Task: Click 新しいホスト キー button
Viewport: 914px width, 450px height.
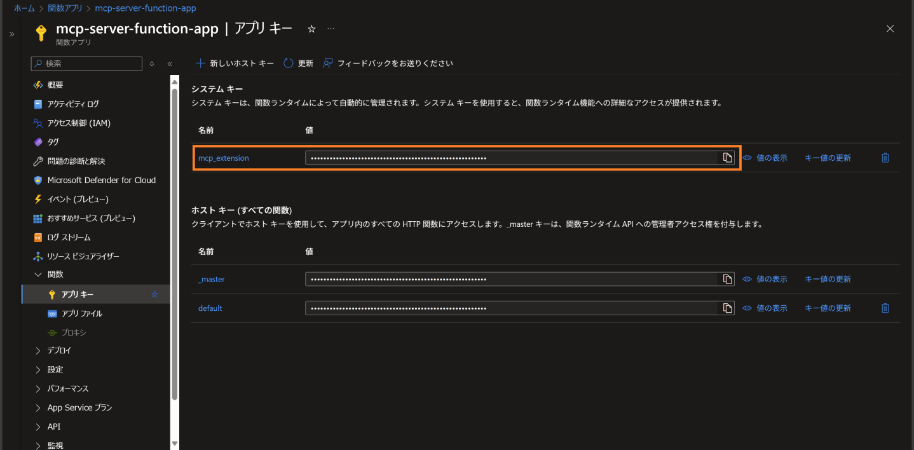Action: pos(235,64)
